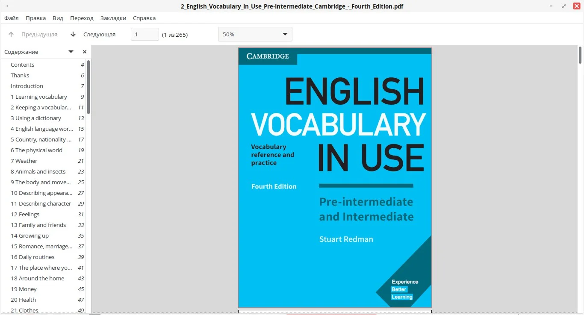The width and height of the screenshot is (584, 315).
Task: Click the book cover page
Action: 335,177
